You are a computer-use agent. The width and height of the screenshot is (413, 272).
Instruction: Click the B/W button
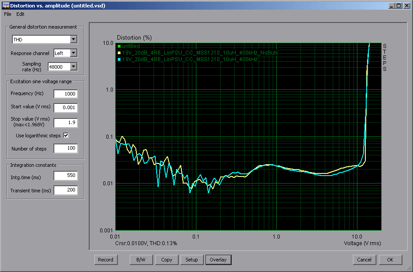(x=141, y=260)
